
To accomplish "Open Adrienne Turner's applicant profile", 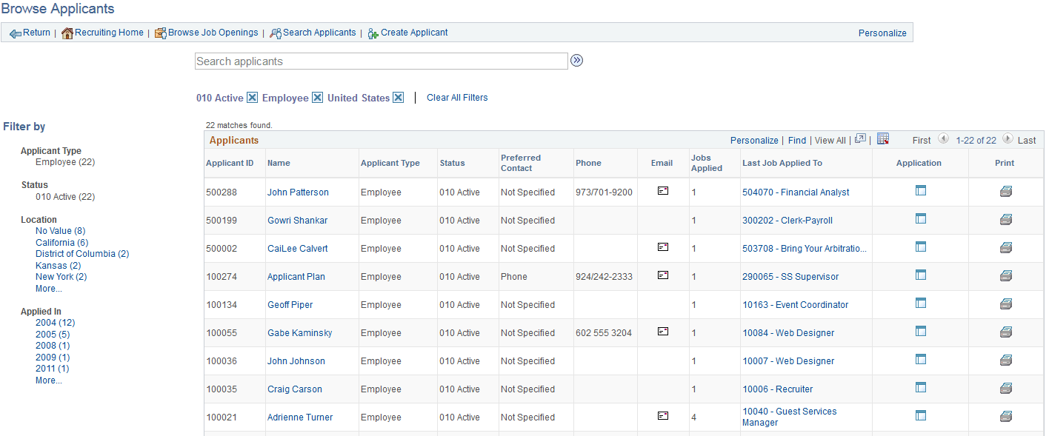I will point(299,417).
